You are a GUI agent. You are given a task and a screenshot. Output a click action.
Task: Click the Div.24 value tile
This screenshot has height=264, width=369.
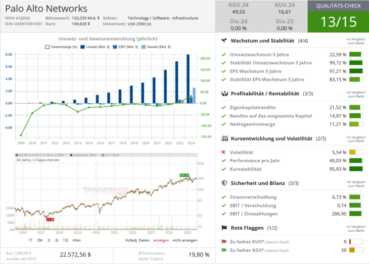pyautogui.click(x=239, y=25)
